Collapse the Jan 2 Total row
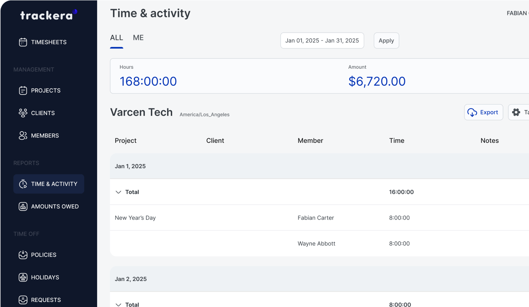Screen dimensions: 529x307 tap(118, 304)
